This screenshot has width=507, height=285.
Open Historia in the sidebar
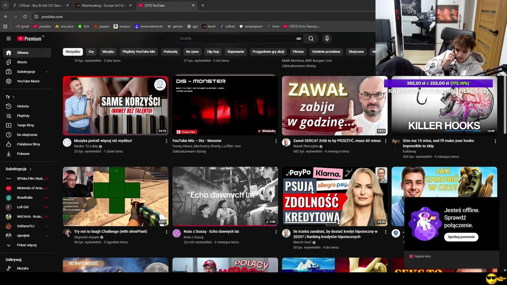coord(27,106)
